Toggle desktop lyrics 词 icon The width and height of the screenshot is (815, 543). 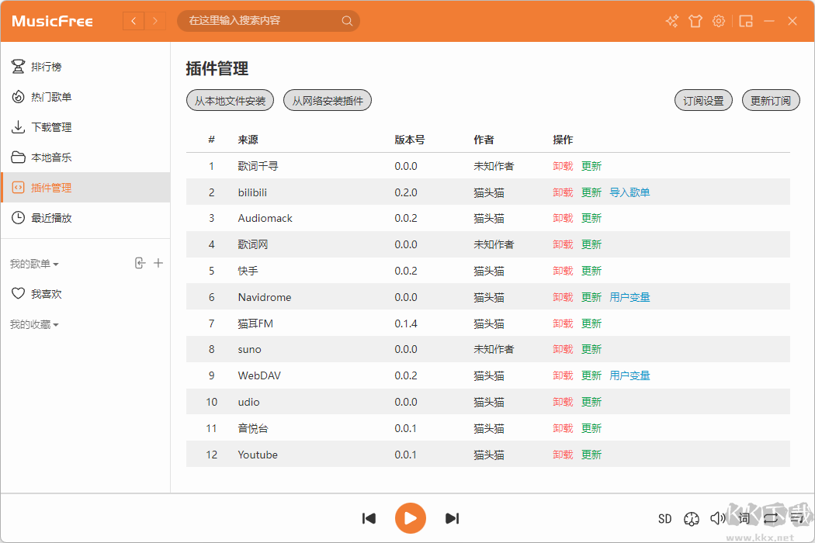744,518
